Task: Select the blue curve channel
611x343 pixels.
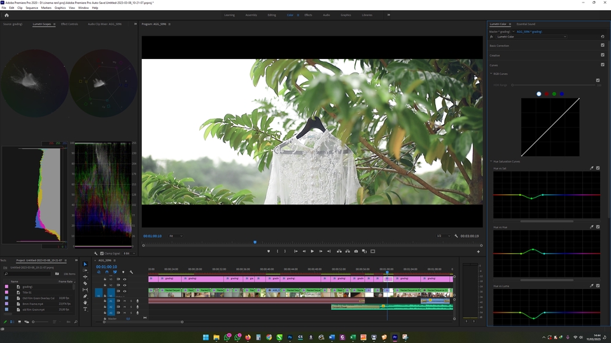Action: coord(561,94)
